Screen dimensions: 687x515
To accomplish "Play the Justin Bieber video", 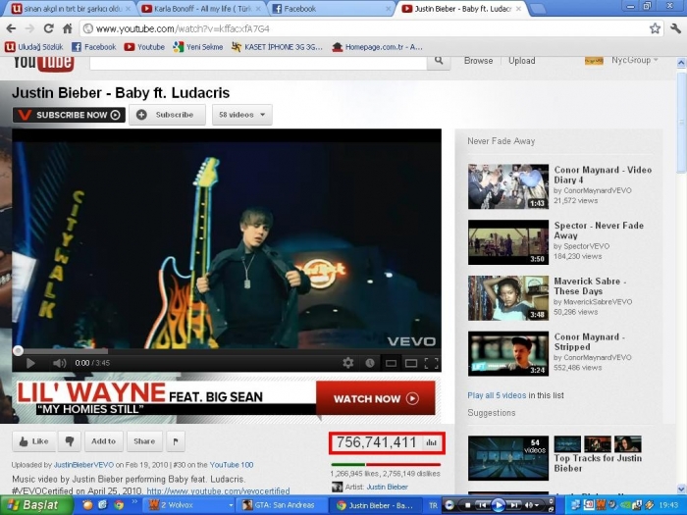I will [30, 363].
